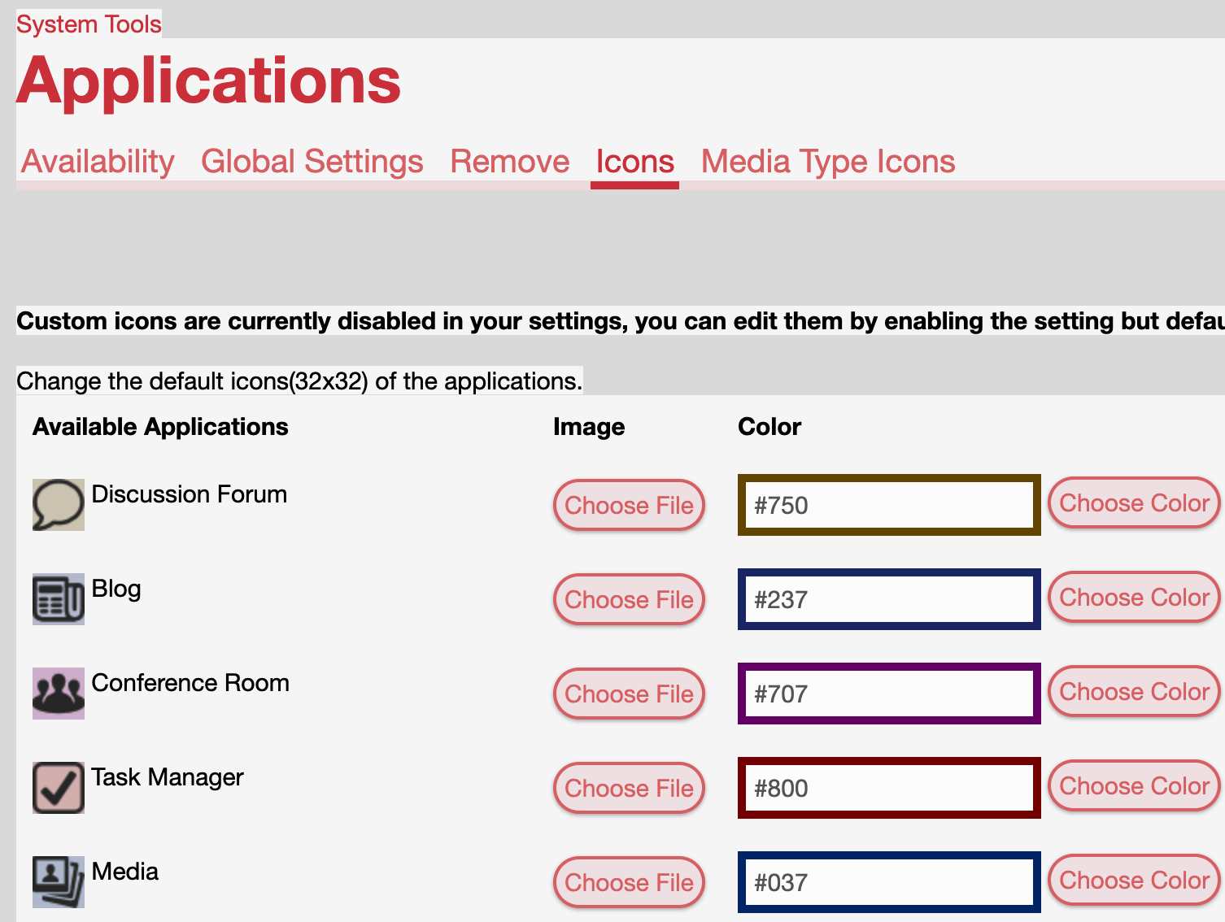1225x922 pixels.
Task: Focus the #750 color field
Action: coord(889,505)
